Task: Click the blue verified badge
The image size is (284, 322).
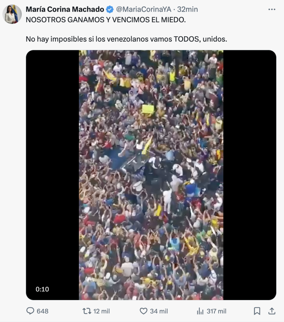Action: (110, 9)
